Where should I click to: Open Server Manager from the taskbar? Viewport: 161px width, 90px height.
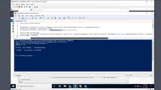70,86
